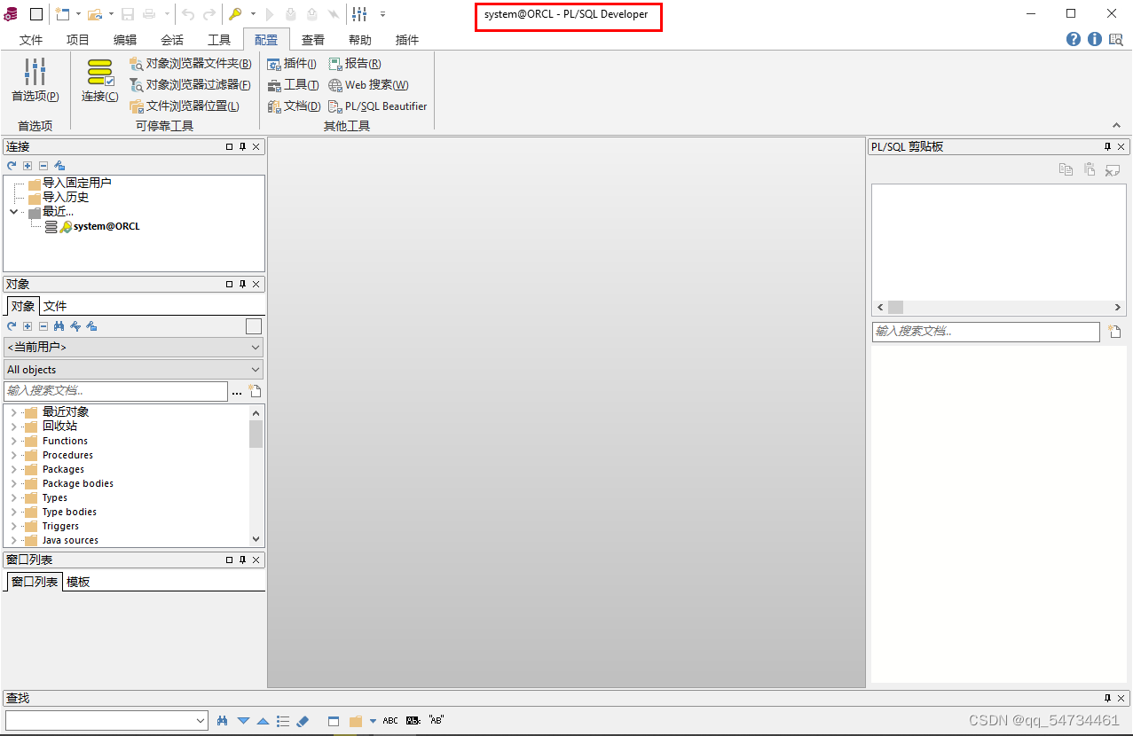Select system@ORCL connection in tree
Image resolution: width=1133 pixels, height=736 pixels.
click(x=106, y=226)
